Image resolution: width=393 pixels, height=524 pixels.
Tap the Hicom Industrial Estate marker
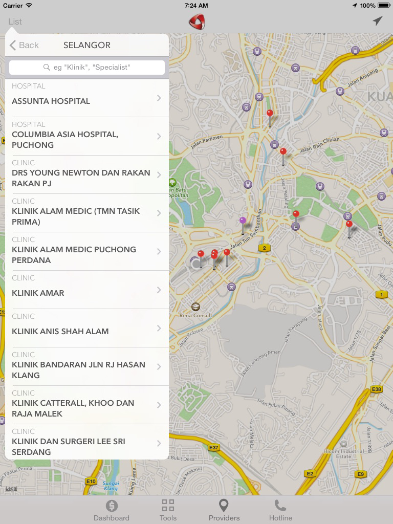coord(343,444)
